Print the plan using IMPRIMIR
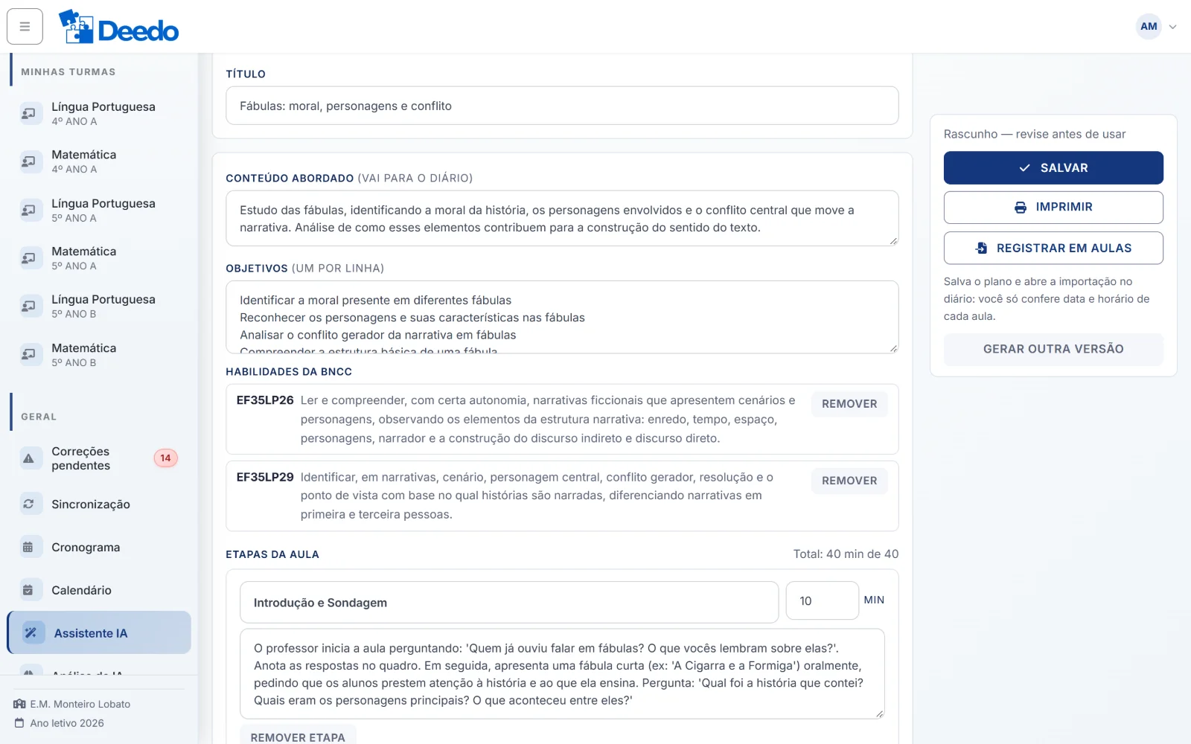Viewport: 1191px width, 744px height. 1053,208
